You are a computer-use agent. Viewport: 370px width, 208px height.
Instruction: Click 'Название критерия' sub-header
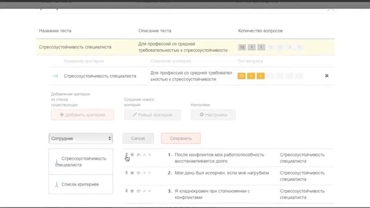(84, 61)
